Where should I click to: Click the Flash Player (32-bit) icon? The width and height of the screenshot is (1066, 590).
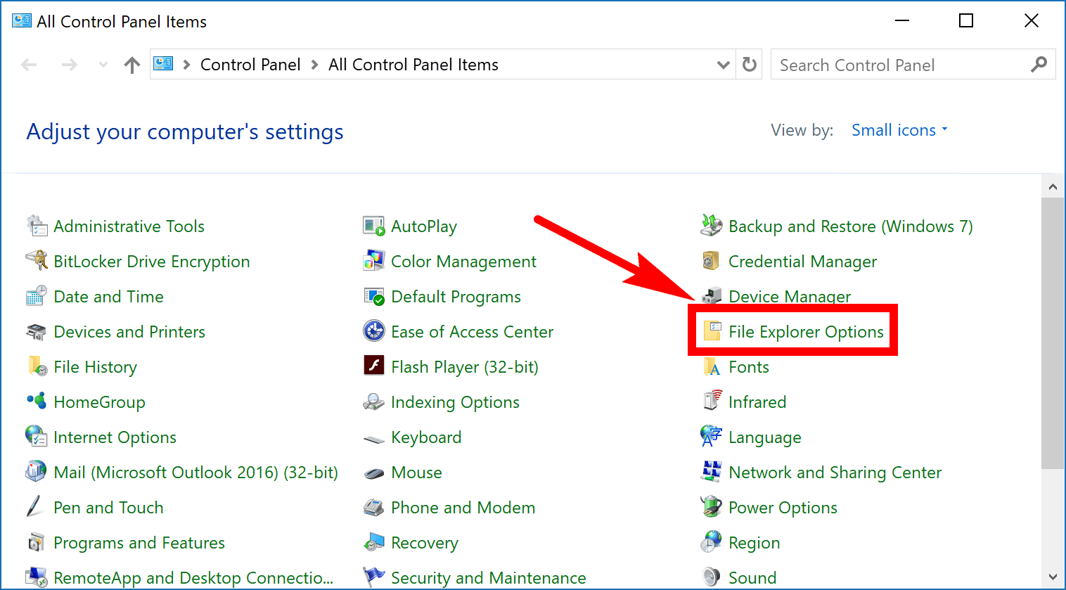[373, 366]
